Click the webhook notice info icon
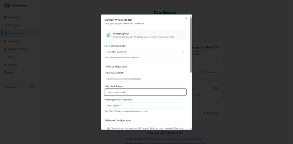293x144 pixels. click(x=108, y=128)
